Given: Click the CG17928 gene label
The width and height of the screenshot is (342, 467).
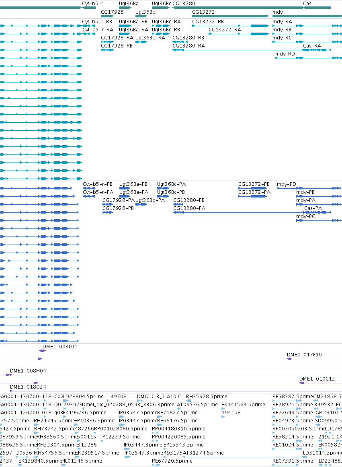Looking at the screenshot, I should coord(112,12).
